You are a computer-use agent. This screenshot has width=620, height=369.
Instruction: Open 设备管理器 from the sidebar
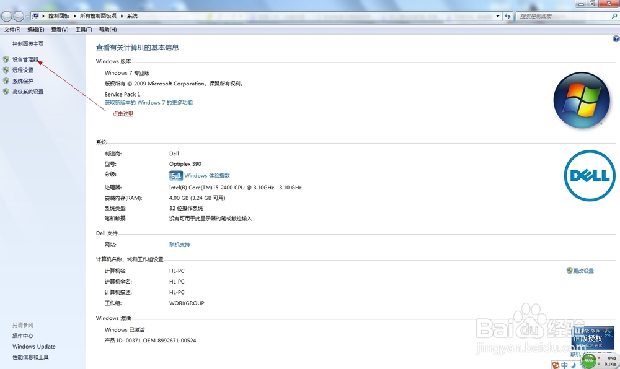pos(25,59)
